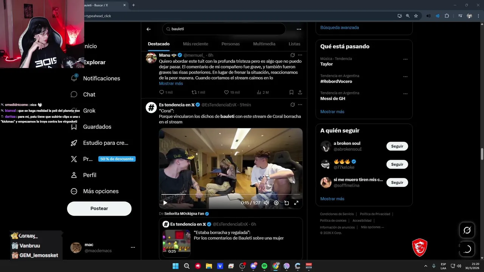Expand Manu's tweet with Mostrar más
This screenshot has height=272, width=484.
(171, 83)
